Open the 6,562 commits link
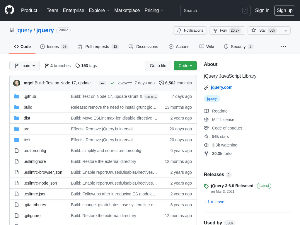This screenshot has width=300, height=225. (x=176, y=83)
